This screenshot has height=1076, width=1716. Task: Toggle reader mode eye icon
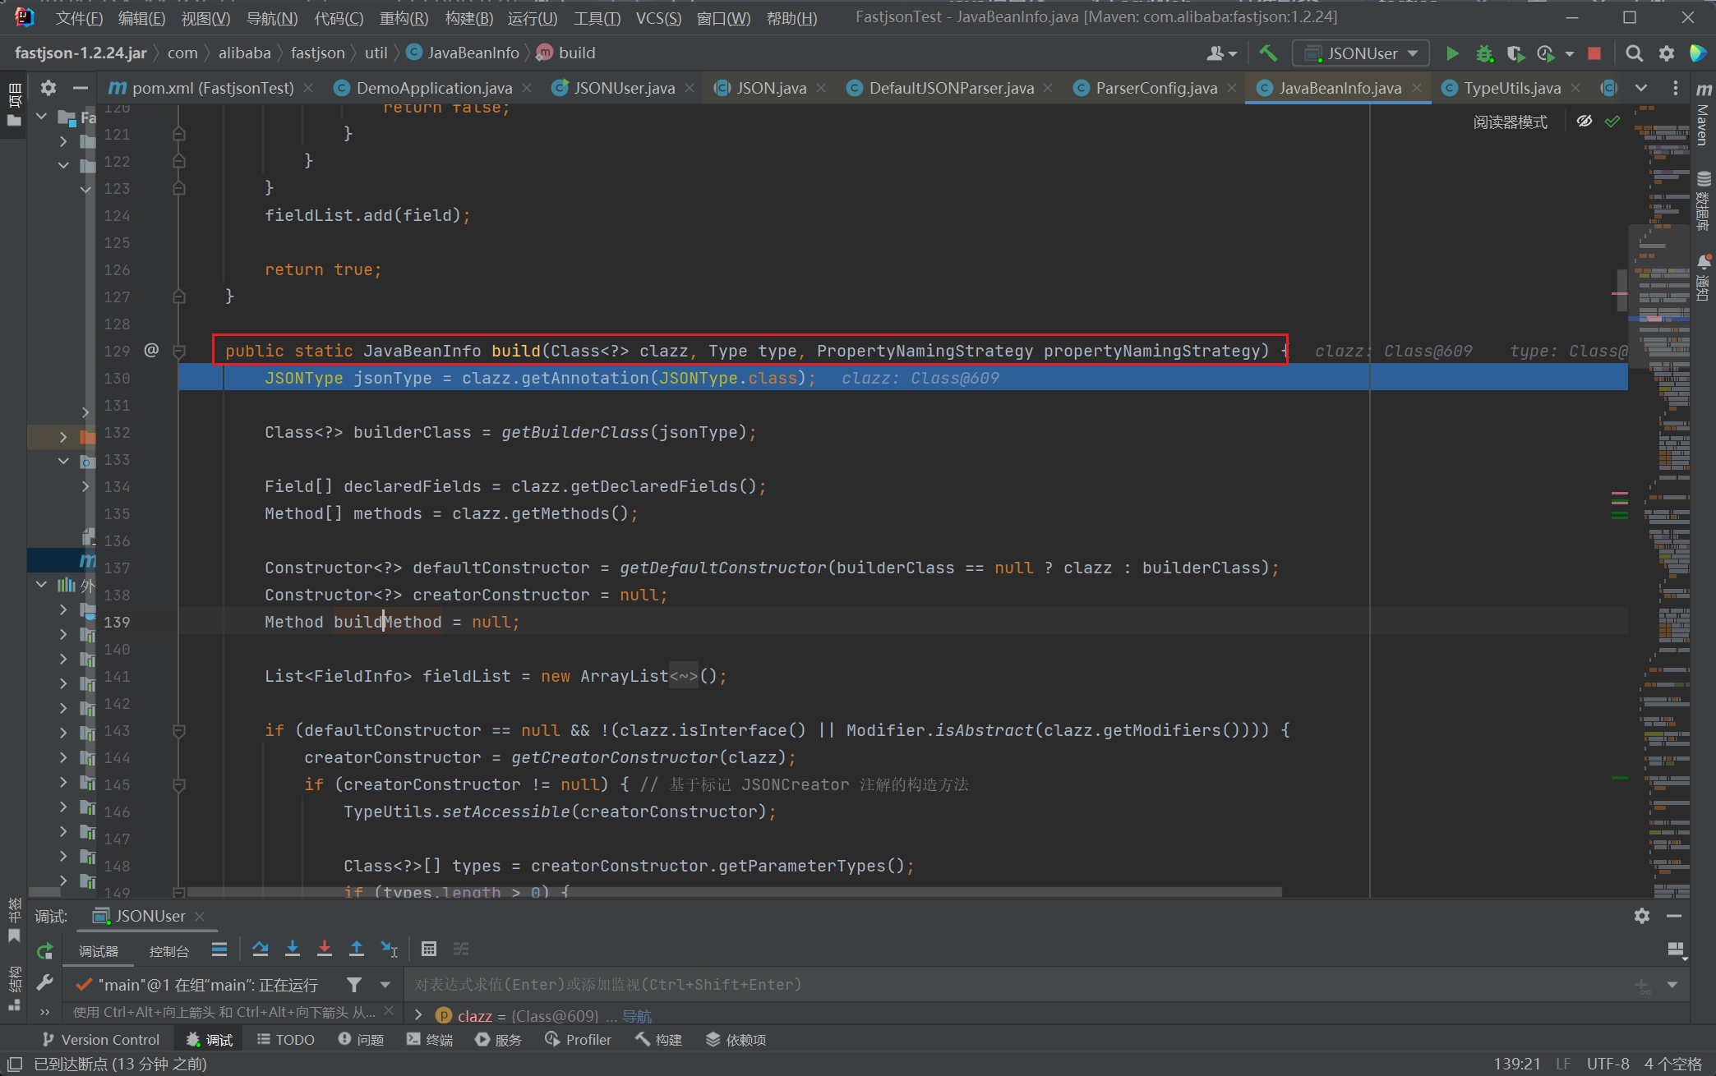tap(1585, 122)
